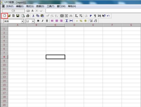Click the Sum sigma icon
This screenshot has height=107, width=141.
click(76, 16)
